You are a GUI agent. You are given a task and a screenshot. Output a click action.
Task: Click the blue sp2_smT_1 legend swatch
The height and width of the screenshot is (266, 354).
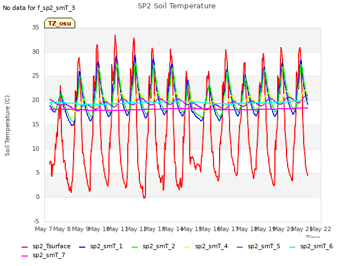pyautogui.click(x=82, y=247)
